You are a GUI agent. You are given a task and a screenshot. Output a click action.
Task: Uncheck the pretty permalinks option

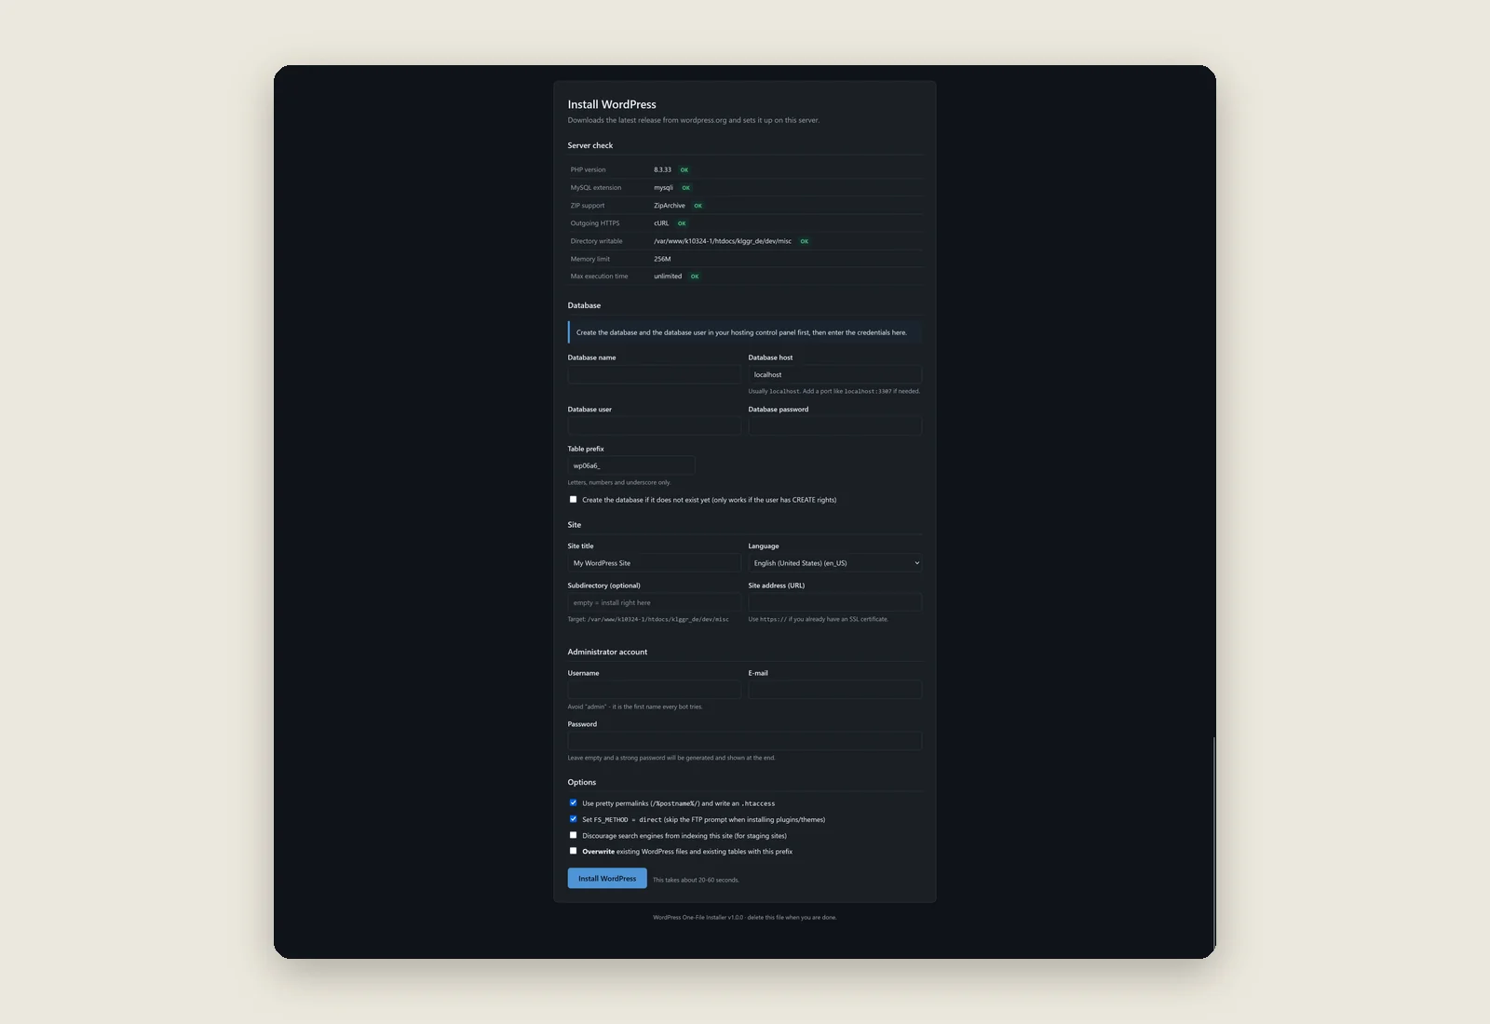[573, 802]
